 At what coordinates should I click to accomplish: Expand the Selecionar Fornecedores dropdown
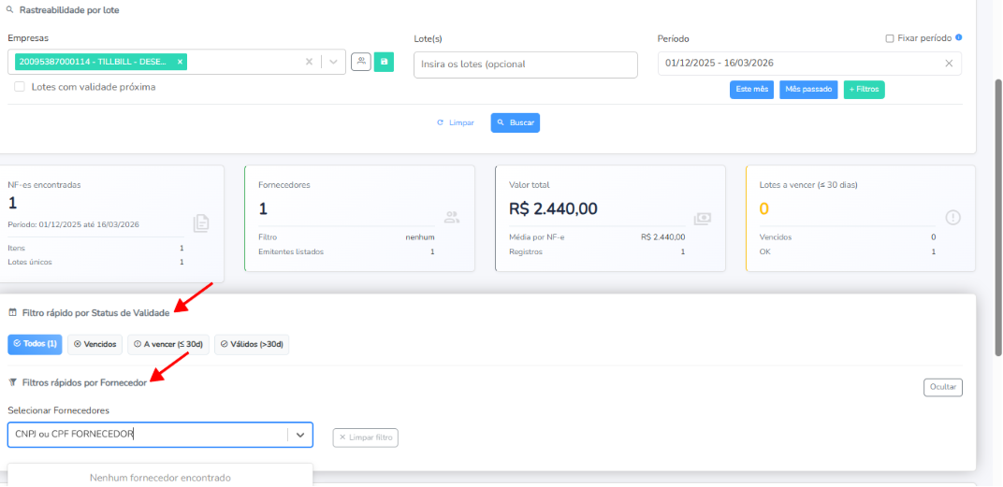(x=300, y=435)
